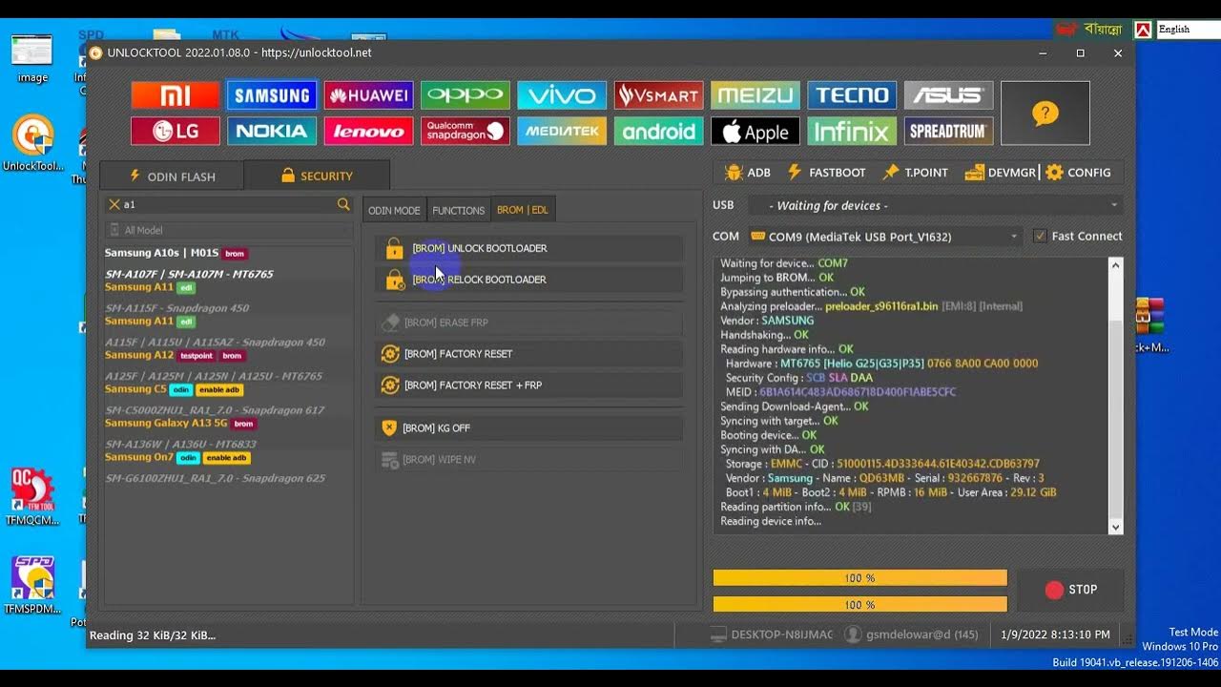The height and width of the screenshot is (687, 1221).
Task: Click BROM RELOCK BOOTLOADER button
Action: point(529,280)
